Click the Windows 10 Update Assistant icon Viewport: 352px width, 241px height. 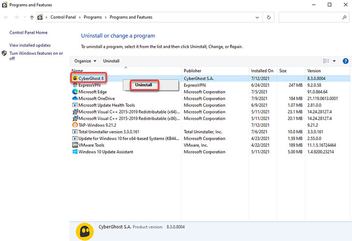click(75, 152)
